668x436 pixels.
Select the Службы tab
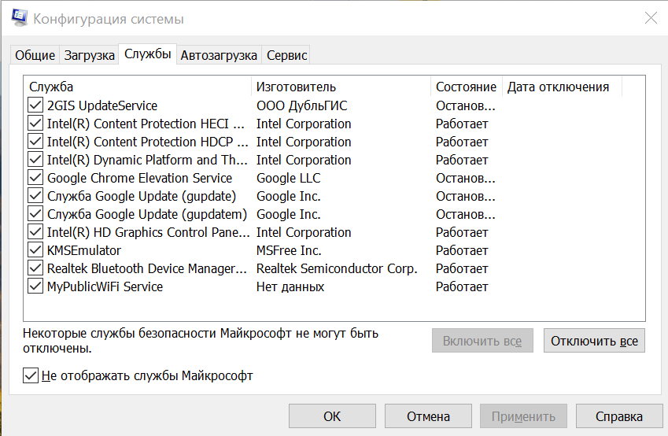point(147,54)
